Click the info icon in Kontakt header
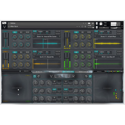The height and width of the screenshot is (125, 125). (93, 23)
